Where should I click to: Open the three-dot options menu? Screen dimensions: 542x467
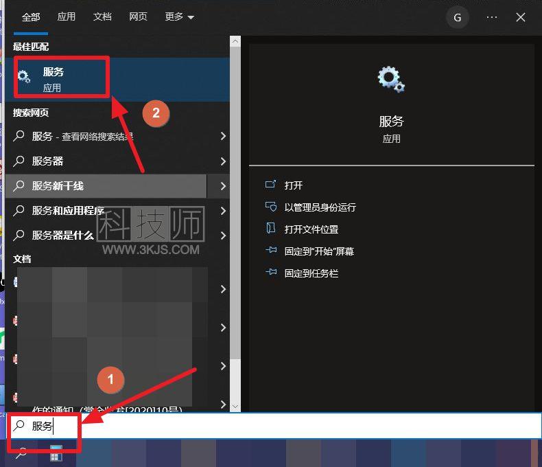point(491,17)
